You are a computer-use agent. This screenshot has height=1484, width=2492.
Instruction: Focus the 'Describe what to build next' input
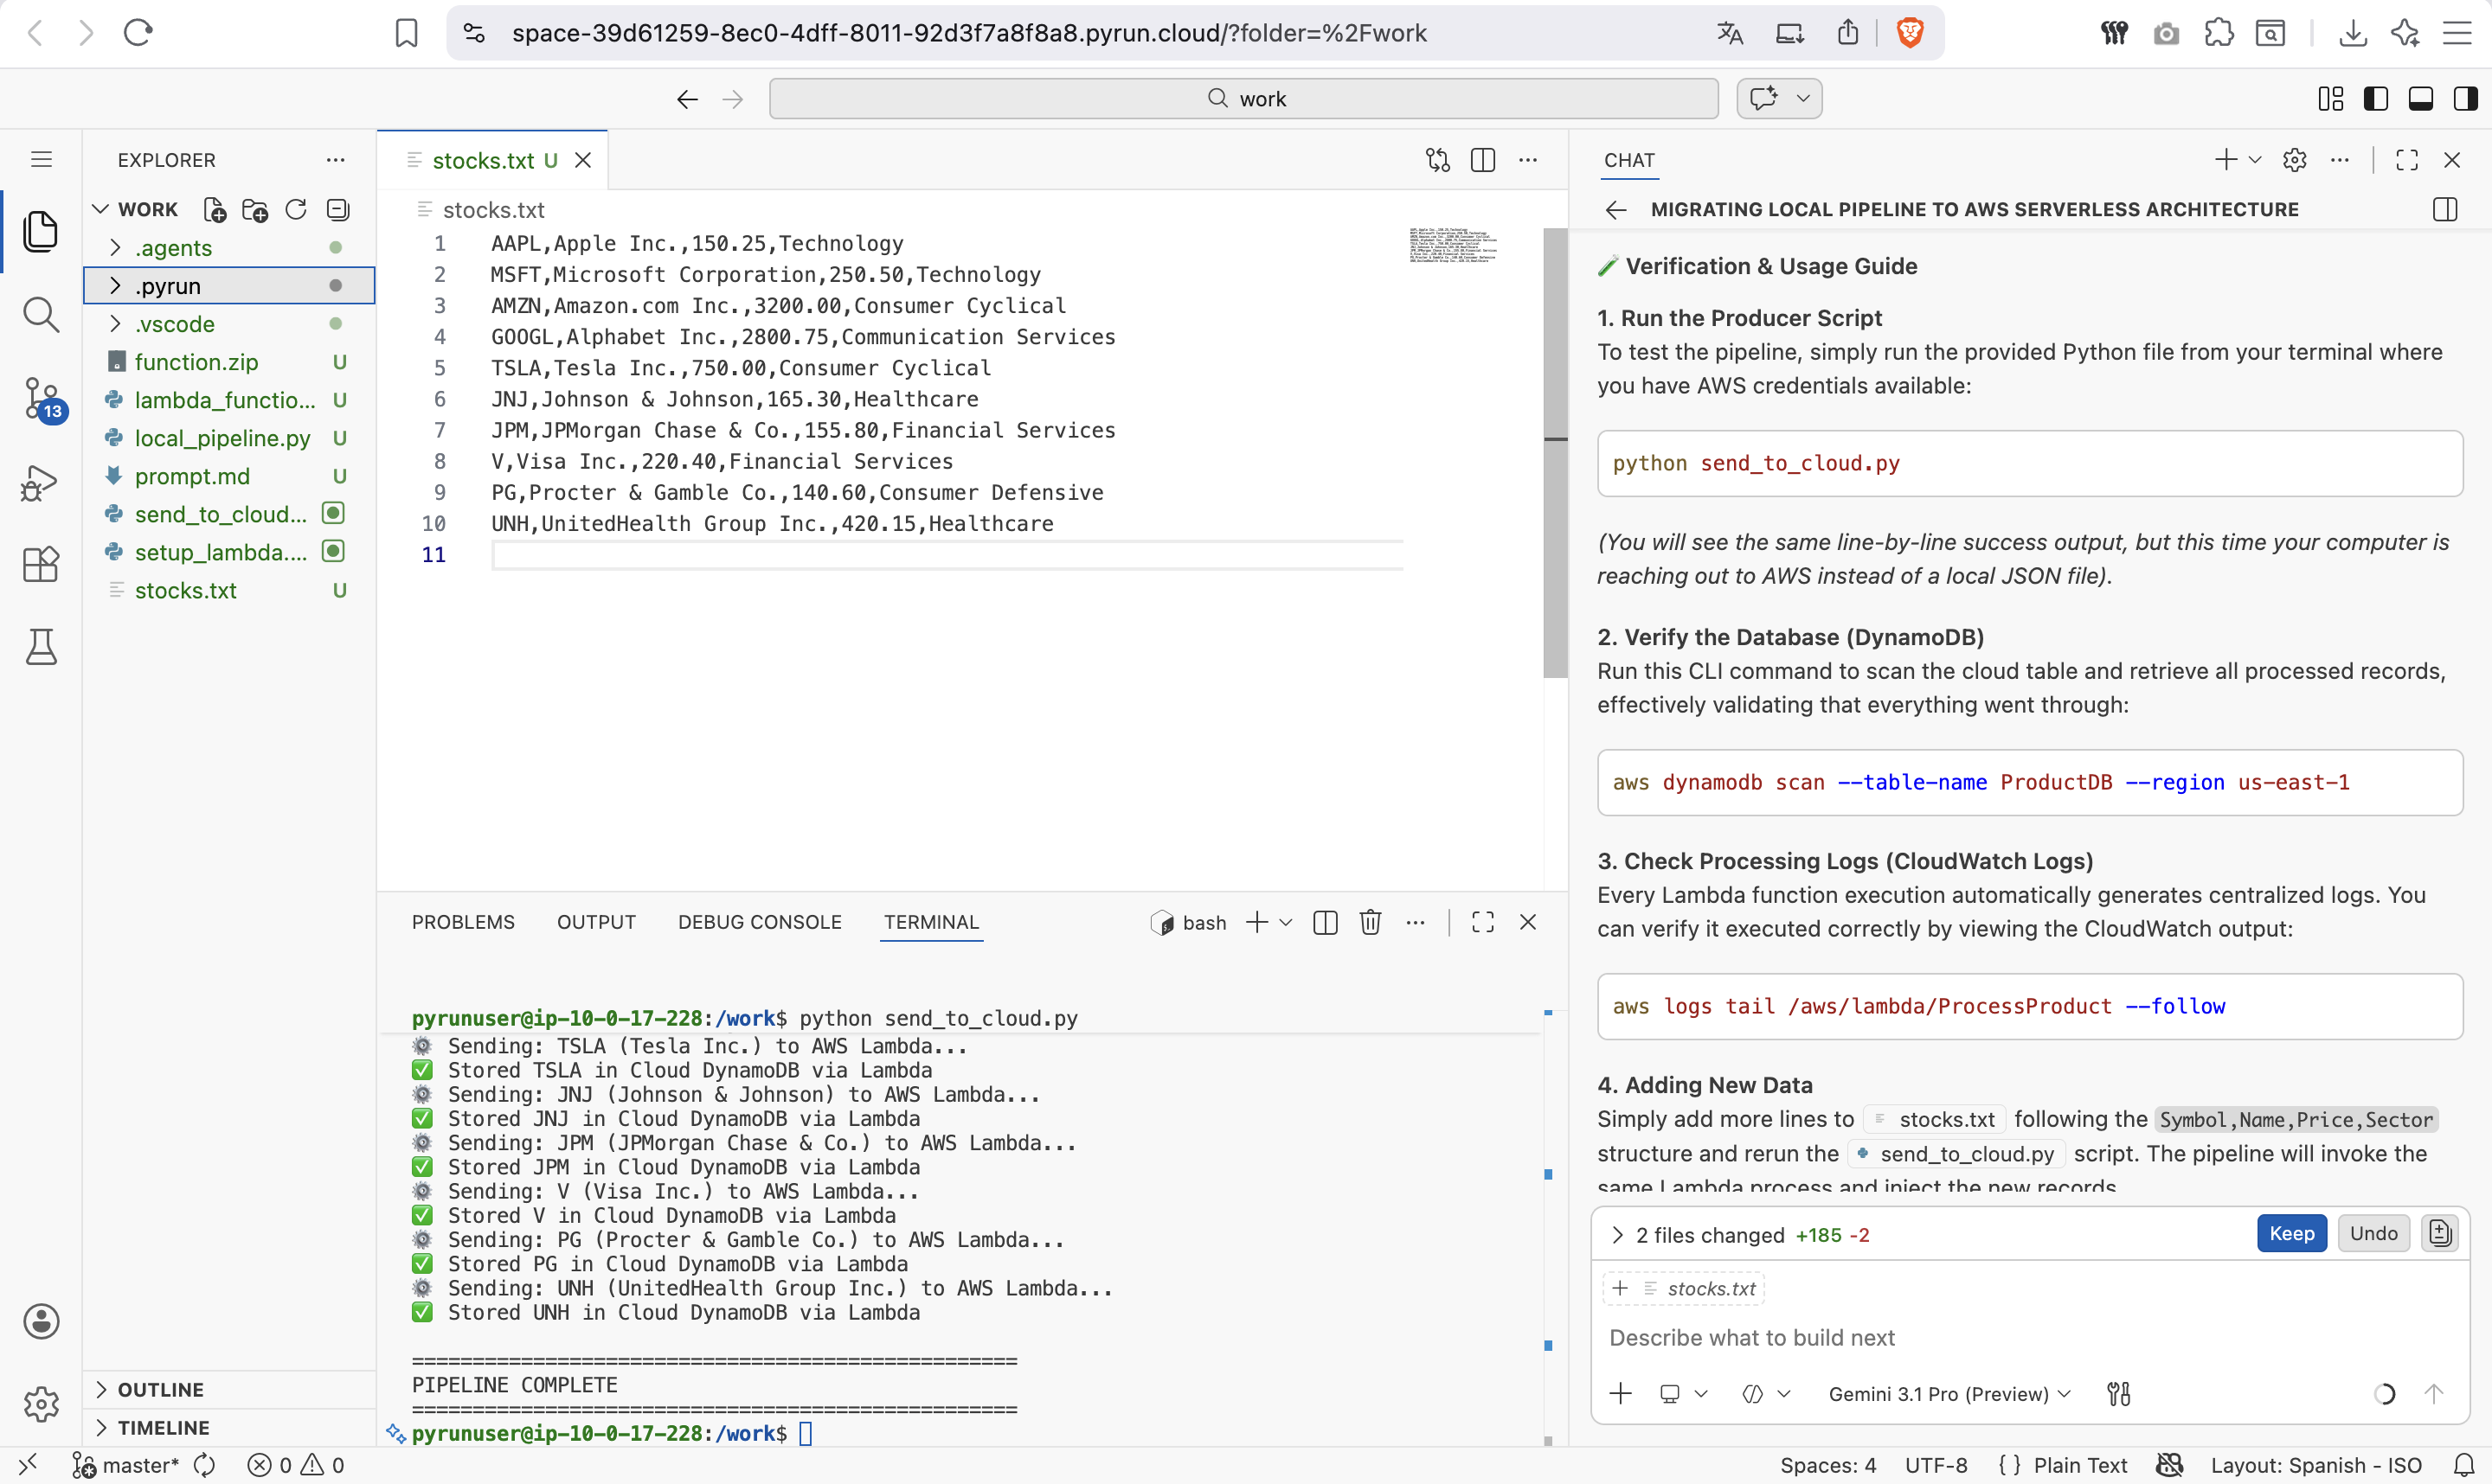[2029, 1338]
